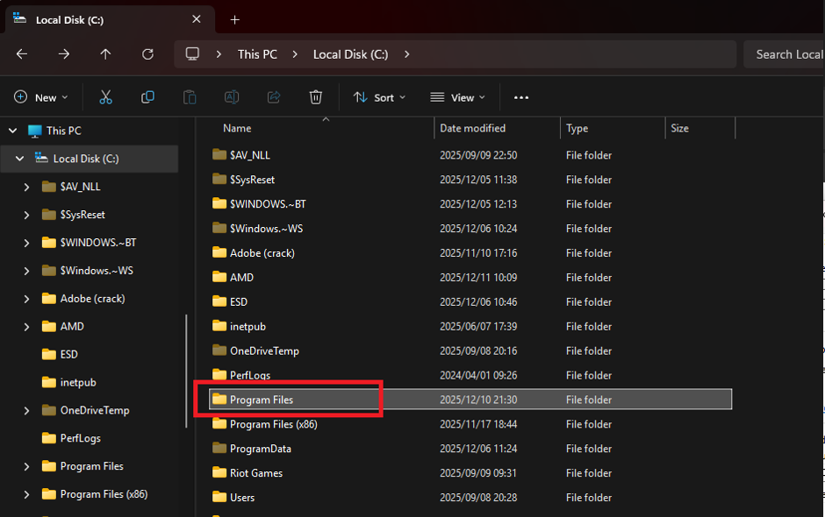Collapse Local Disk (C:) in navigation tree

(20, 158)
